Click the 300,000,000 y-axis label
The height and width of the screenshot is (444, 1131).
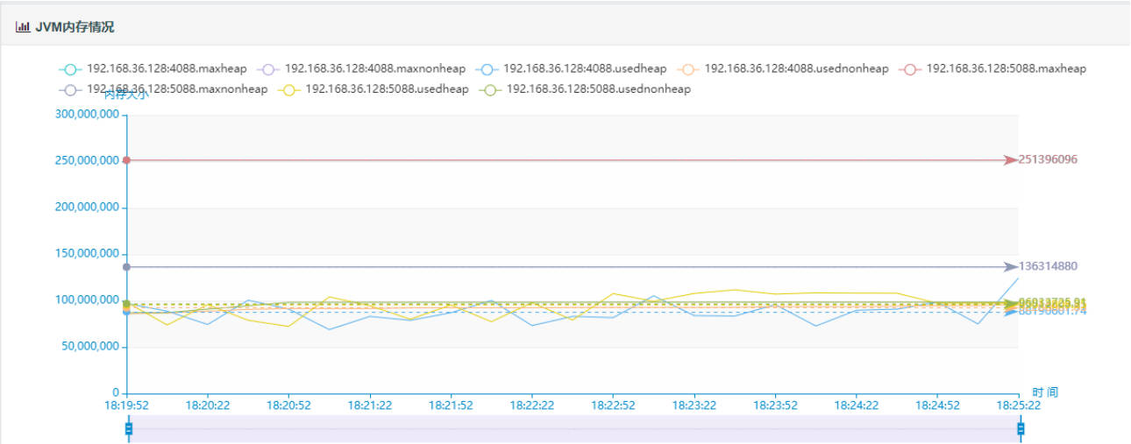coord(86,115)
